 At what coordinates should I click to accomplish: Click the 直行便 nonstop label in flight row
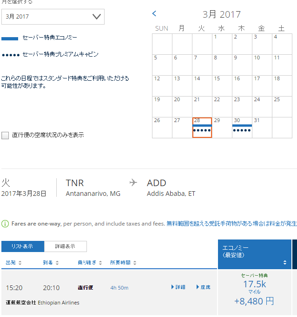[x=86, y=287]
